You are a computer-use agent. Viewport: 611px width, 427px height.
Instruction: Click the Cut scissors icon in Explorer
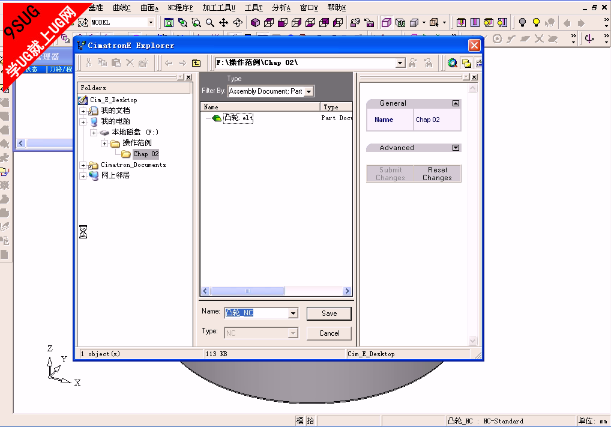tap(88, 63)
